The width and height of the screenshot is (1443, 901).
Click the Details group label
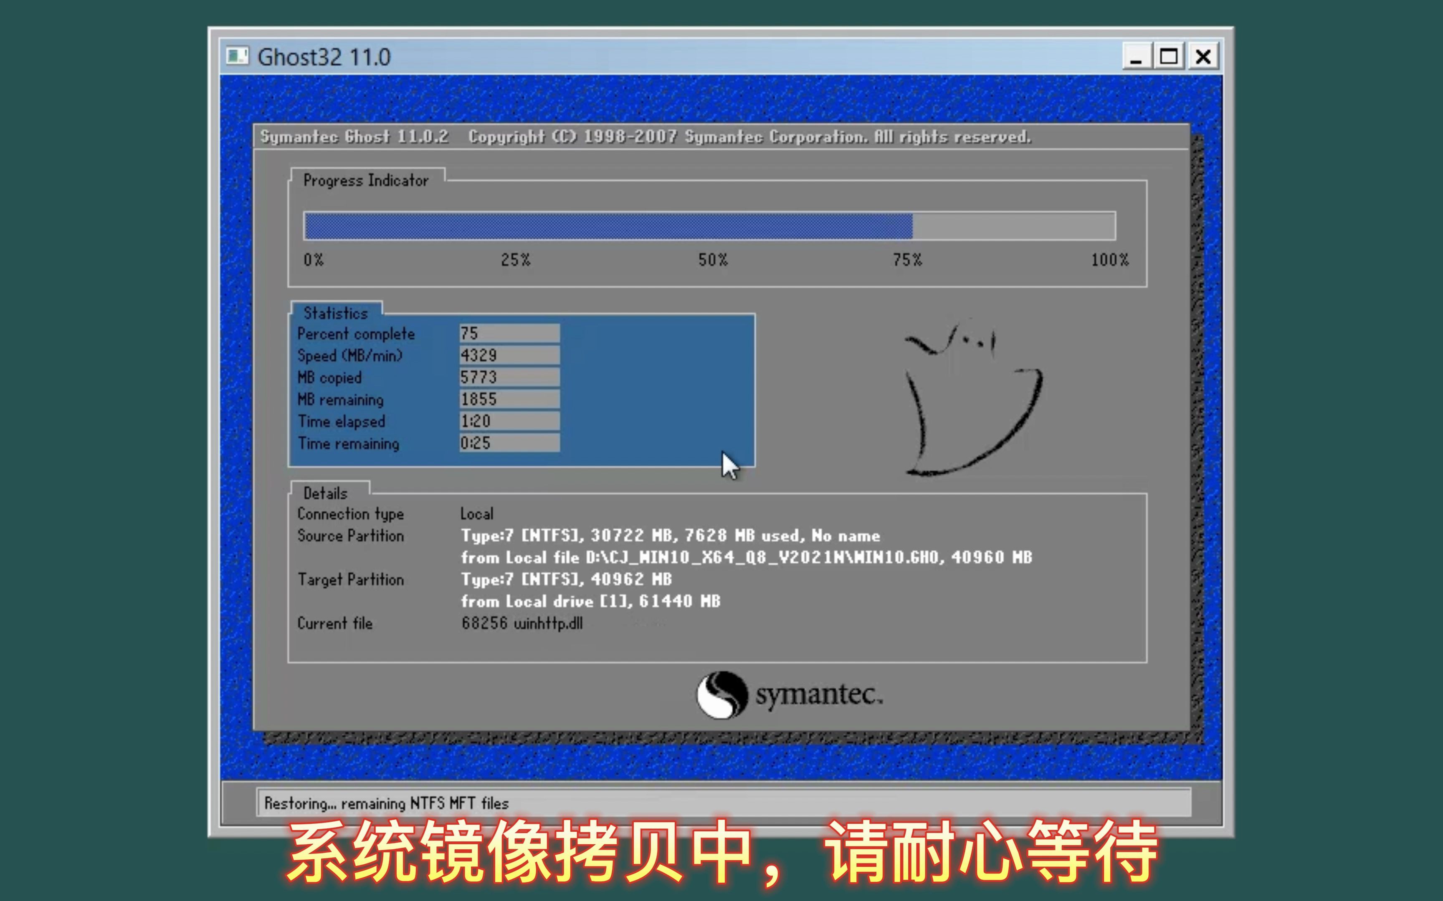pos(325,493)
